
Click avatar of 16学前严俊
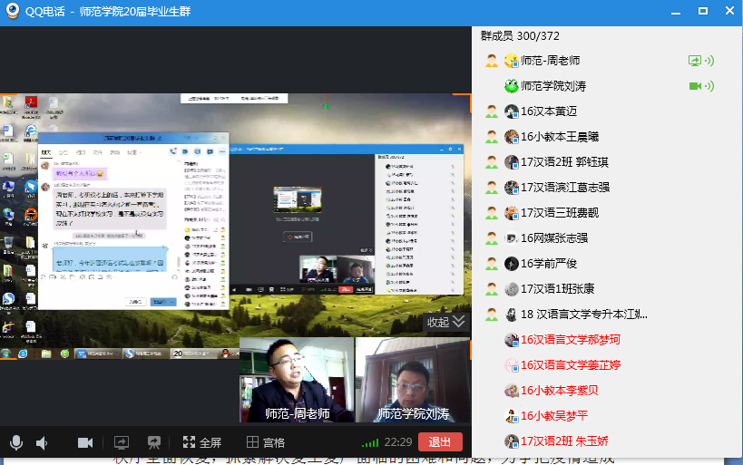[x=512, y=264]
